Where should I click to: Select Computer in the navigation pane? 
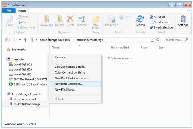click(x=15, y=59)
